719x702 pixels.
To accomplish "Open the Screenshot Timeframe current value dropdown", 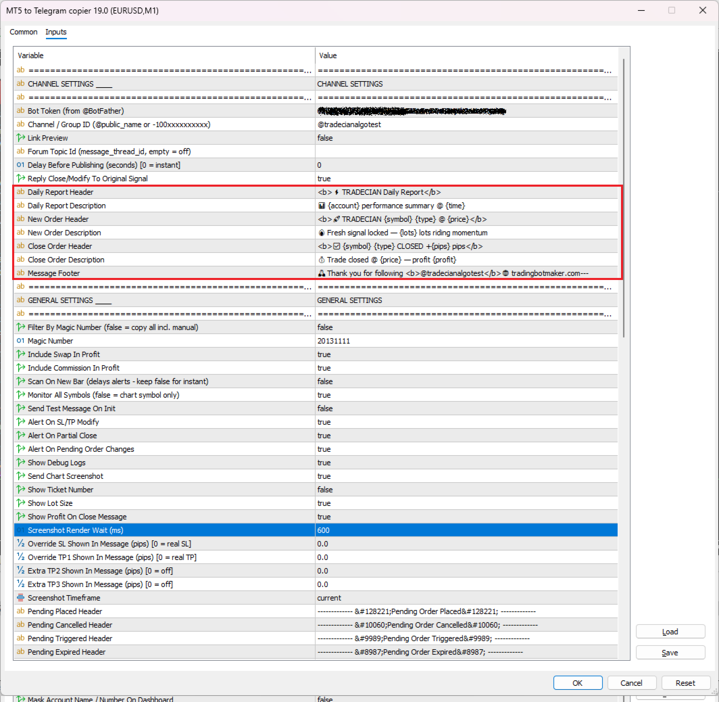I will (x=466, y=598).
